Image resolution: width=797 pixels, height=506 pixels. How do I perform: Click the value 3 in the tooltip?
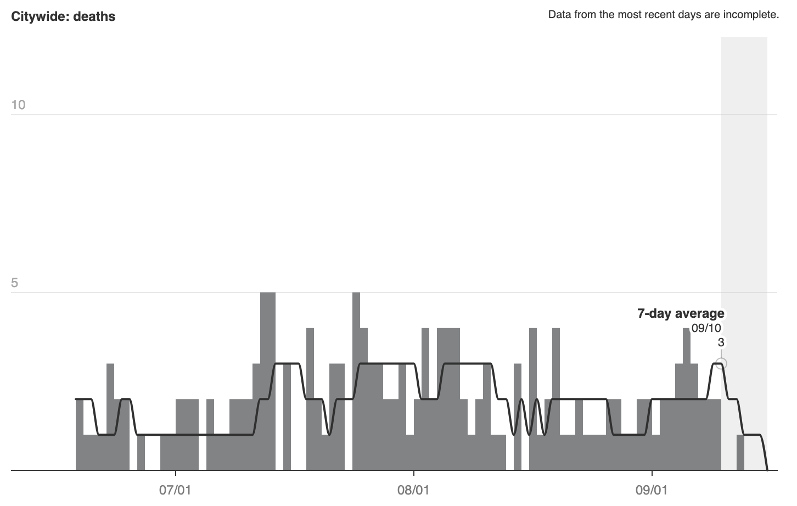721,342
